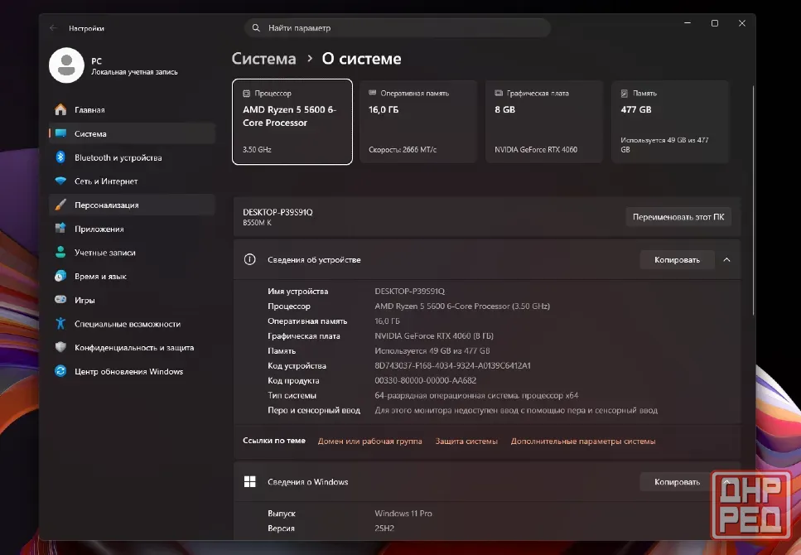Click Копировать in Сведения об устройстве
801x555 pixels.
click(677, 259)
